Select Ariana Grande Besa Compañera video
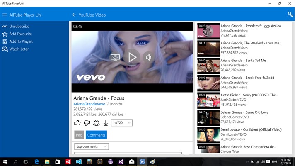Image resolution: width=295 pixels, height=166 pixels. 248,147
